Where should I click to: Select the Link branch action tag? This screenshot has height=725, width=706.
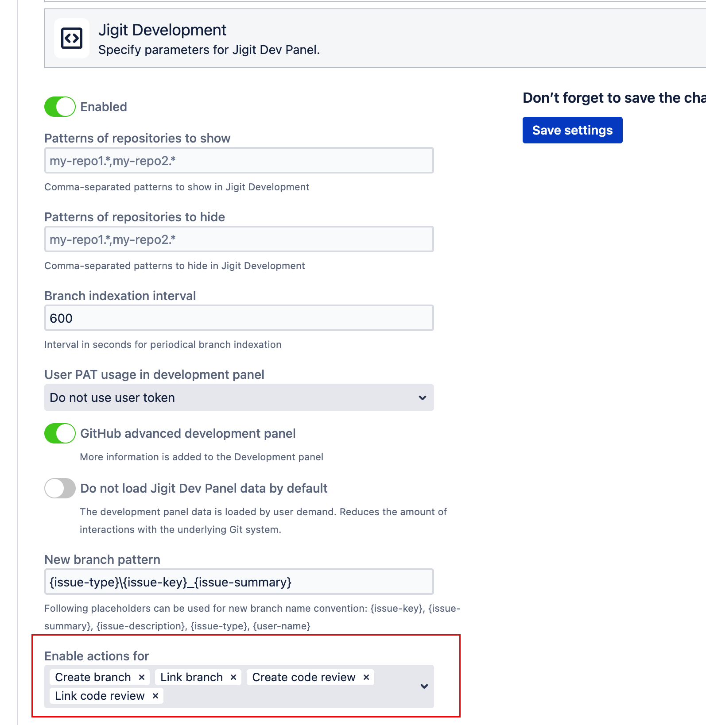pos(191,677)
